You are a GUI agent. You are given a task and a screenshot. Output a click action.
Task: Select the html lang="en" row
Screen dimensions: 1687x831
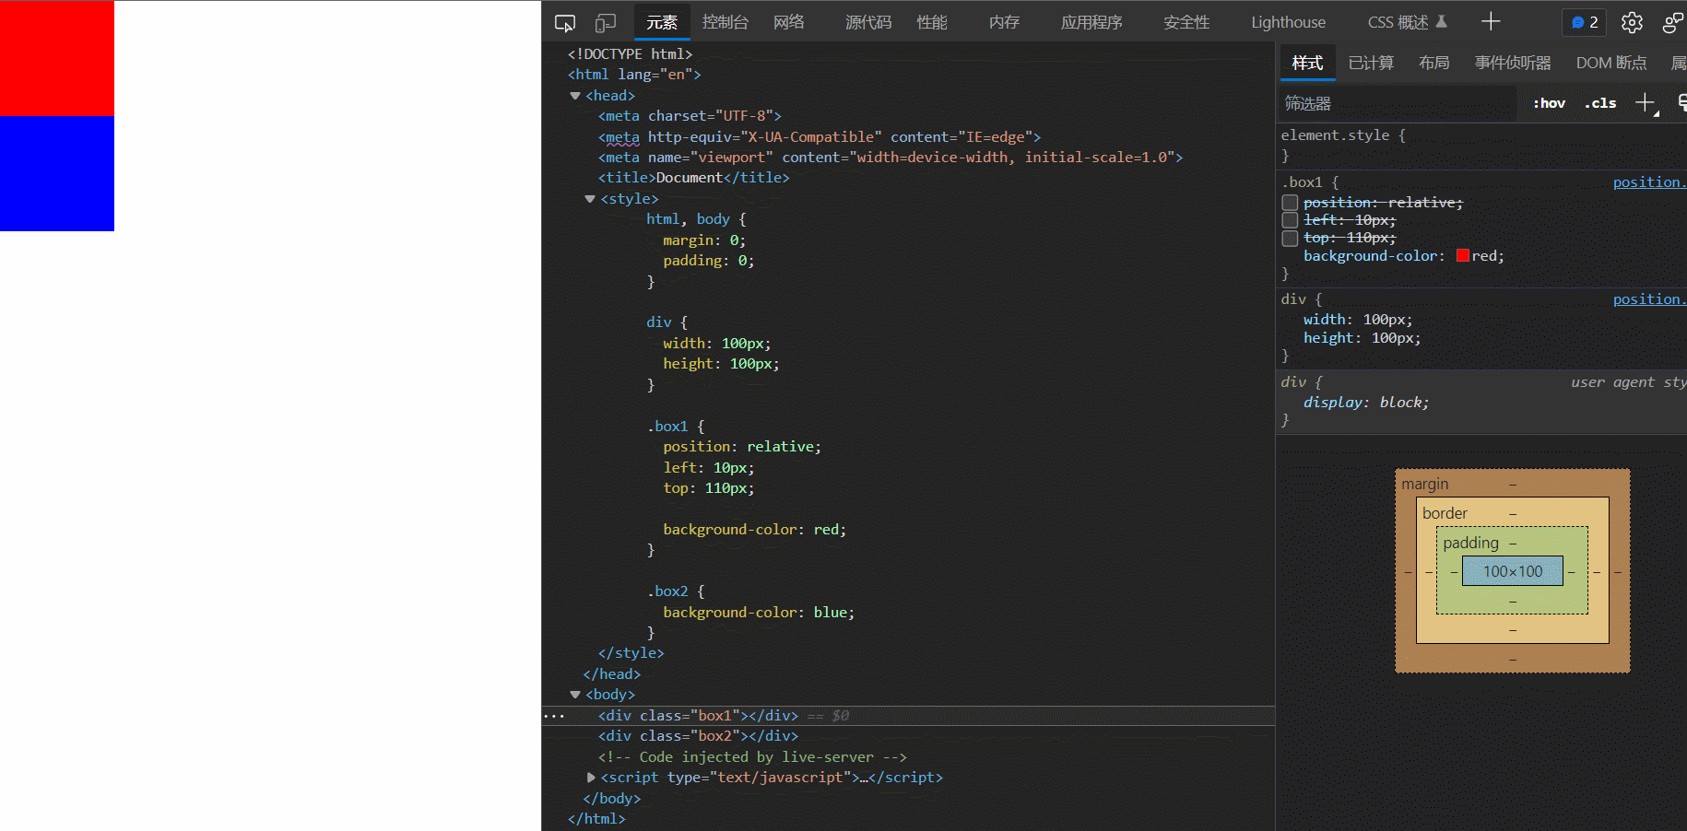click(x=634, y=75)
